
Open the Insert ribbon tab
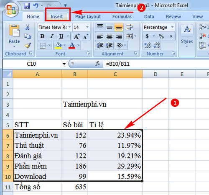pos(56,17)
